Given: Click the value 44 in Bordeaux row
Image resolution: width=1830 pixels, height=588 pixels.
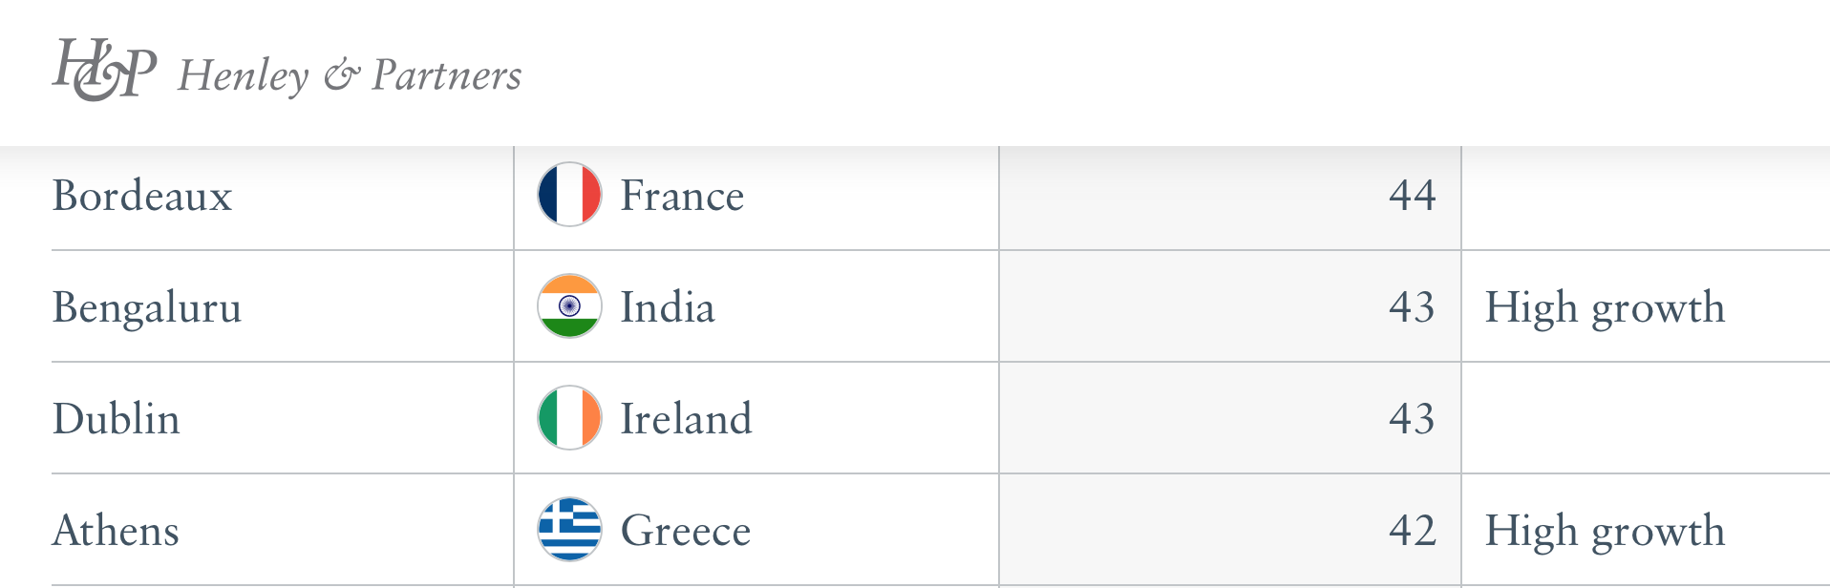Looking at the screenshot, I should [x=1412, y=196].
